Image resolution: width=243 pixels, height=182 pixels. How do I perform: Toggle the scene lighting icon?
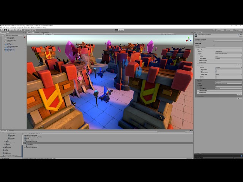(x=44, y=34)
